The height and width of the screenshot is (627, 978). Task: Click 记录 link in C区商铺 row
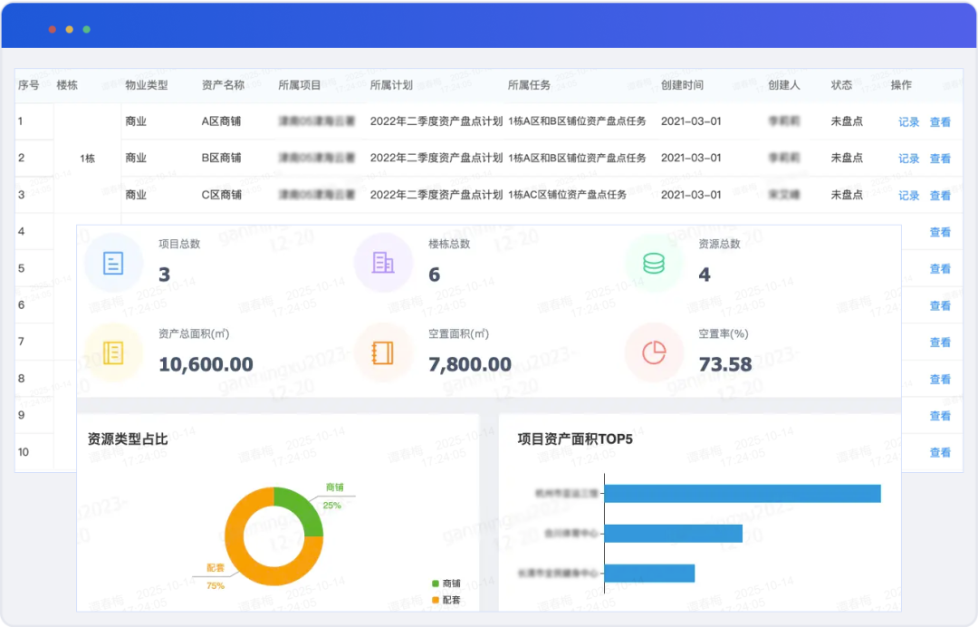pyautogui.click(x=908, y=196)
